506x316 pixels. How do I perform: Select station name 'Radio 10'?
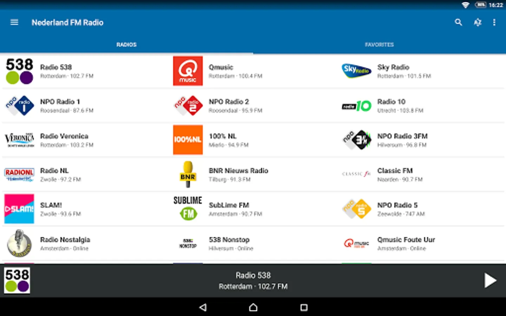click(x=391, y=101)
